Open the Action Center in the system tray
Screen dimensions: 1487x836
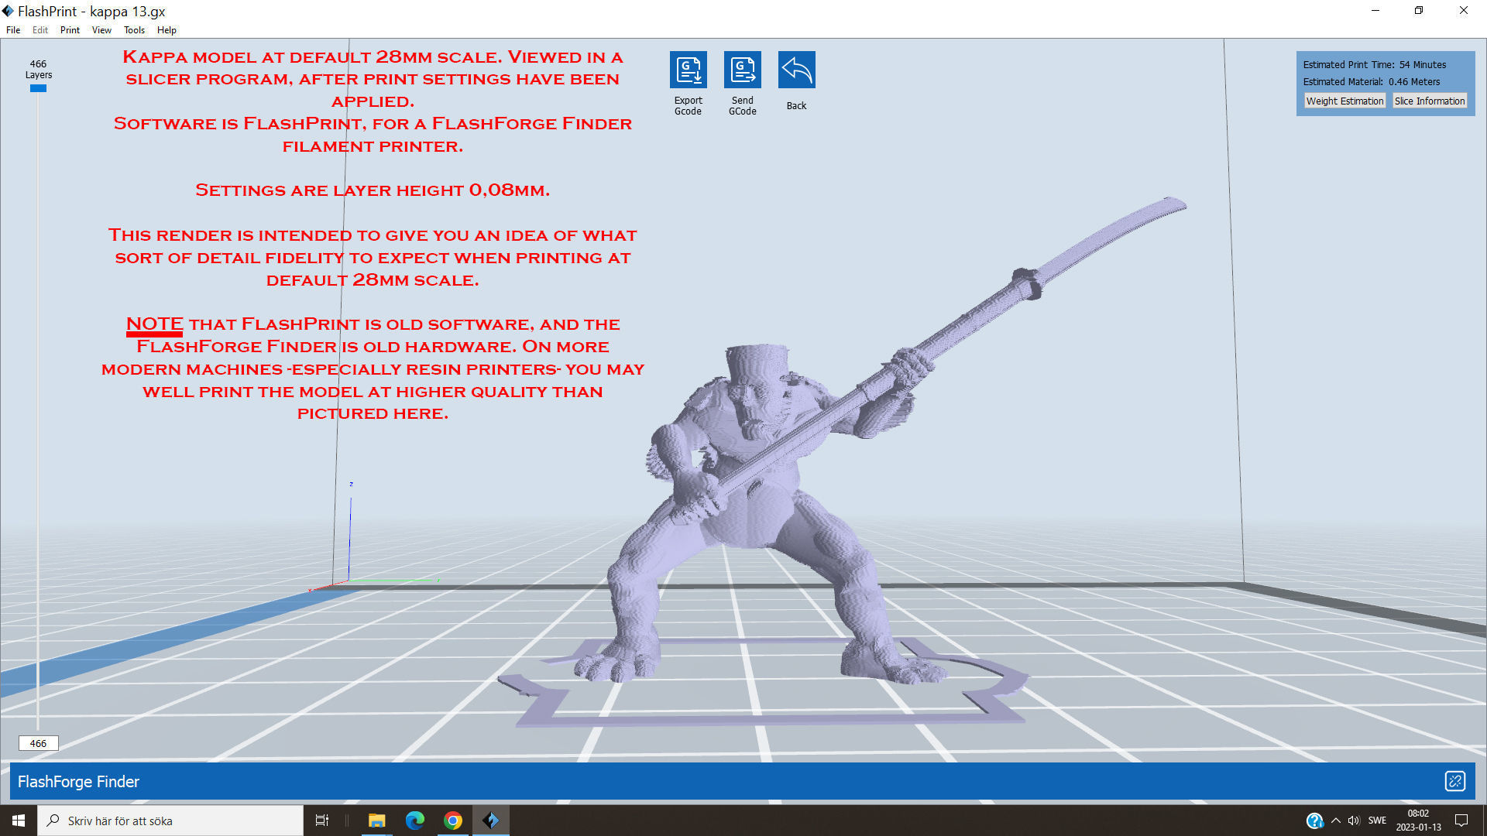click(x=1461, y=820)
